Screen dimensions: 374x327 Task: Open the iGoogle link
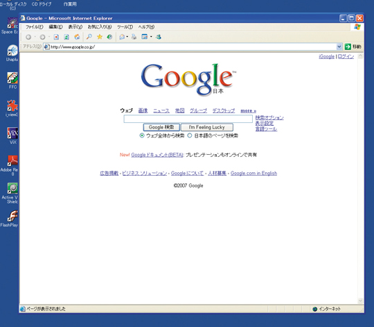tap(326, 57)
